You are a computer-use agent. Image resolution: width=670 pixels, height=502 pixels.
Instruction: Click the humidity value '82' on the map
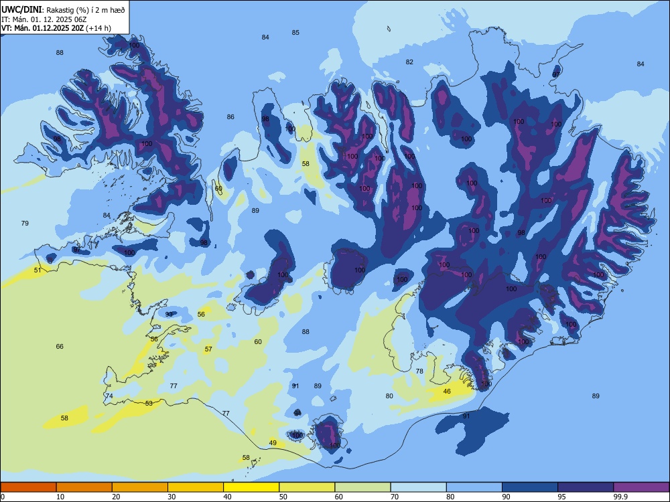point(409,62)
